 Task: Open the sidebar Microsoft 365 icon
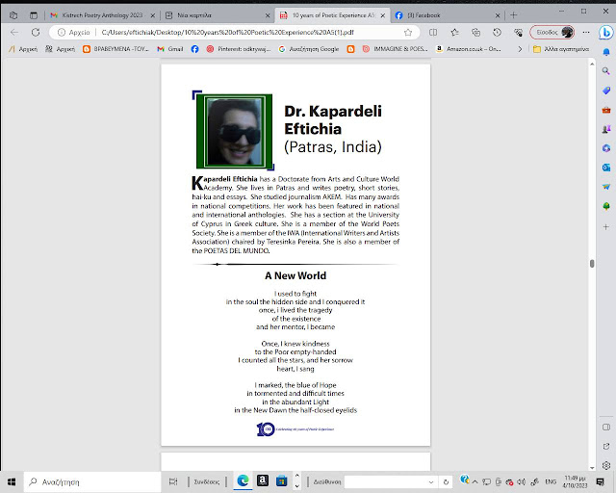click(x=606, y=148)
